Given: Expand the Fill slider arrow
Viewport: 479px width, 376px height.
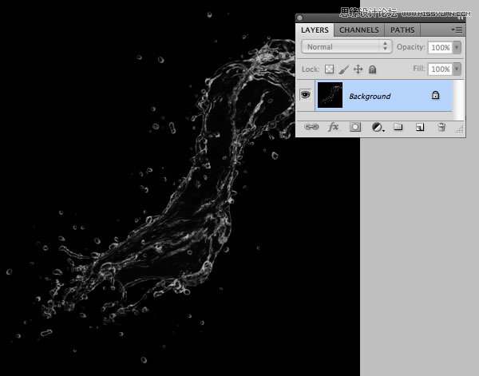Looking at the screenshot, I should click(x=457, y=69).
